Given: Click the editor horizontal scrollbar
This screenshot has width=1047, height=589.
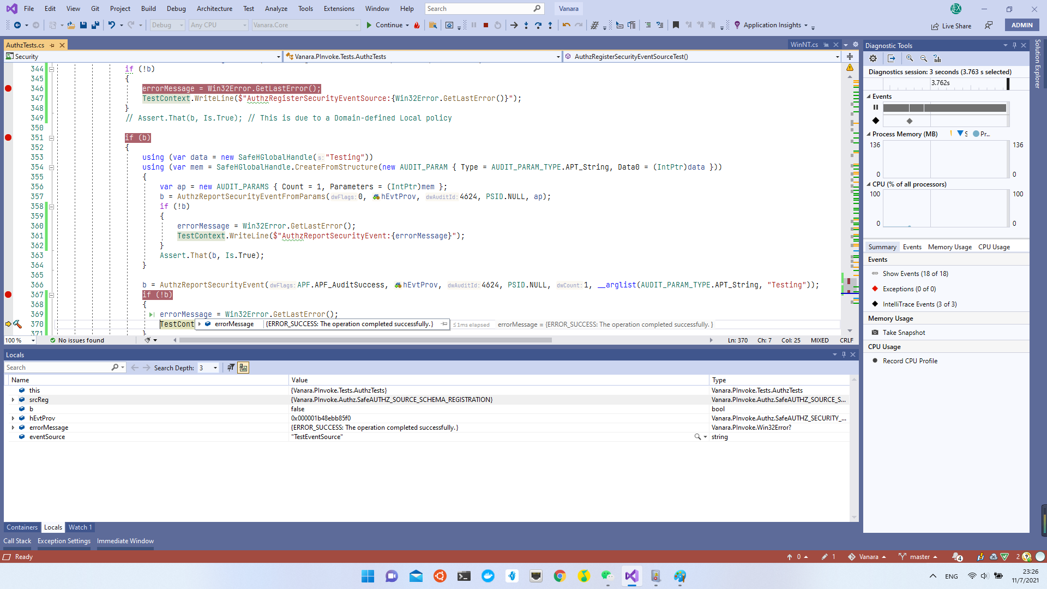Looking at the screenshot, I should [x=365, y=340].
